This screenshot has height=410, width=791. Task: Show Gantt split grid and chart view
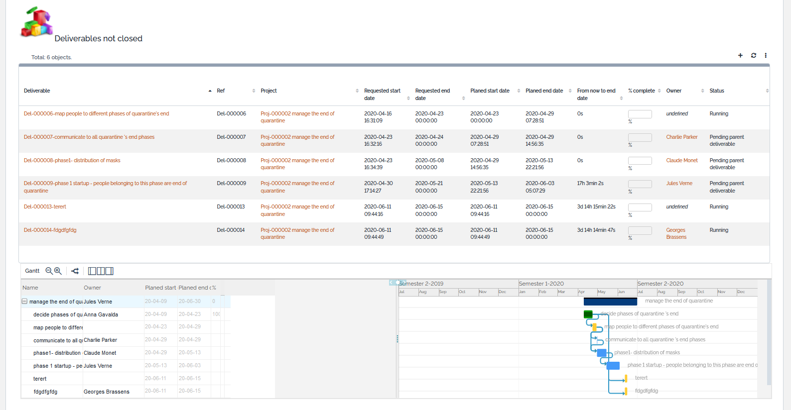click(101, 271)
